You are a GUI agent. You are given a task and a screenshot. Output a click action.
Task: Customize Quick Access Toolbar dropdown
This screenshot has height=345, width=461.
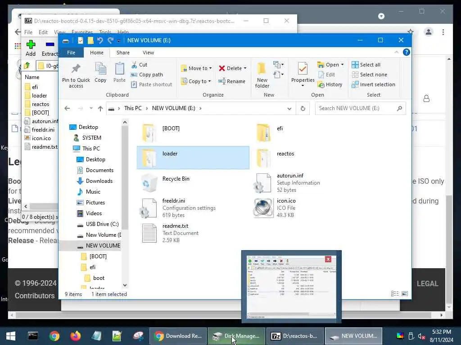(x=118, y=40)
